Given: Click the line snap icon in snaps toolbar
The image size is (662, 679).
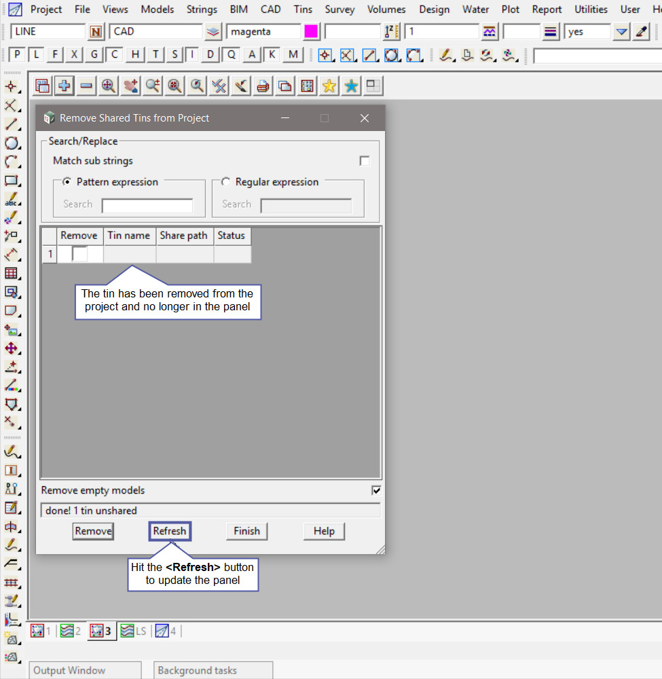Looking at the screenshot, I should coord(369,55).
